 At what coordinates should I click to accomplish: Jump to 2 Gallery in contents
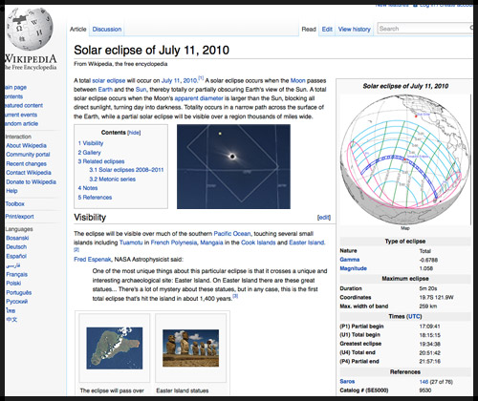[x=89, y=153]
